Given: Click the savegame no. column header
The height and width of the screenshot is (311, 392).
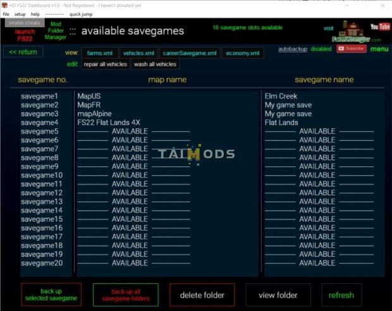Looking at the screenshot, I should point(42,80).
